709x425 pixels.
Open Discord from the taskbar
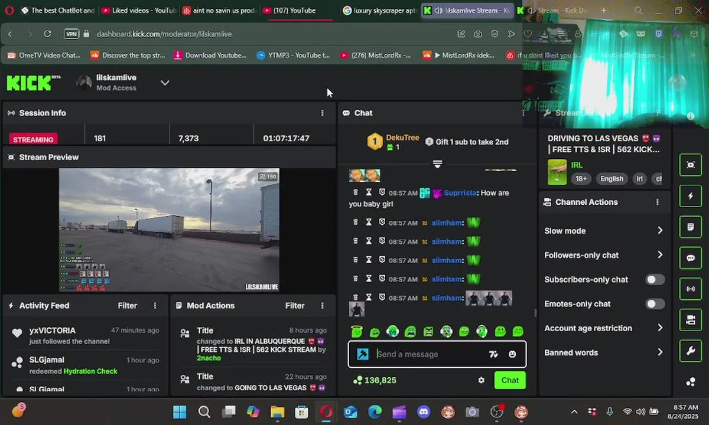pos(423,411)
